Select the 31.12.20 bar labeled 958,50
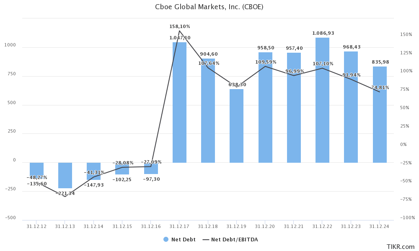Image resolution: width=419 pixels, height=251 pixels. click(x=265, y=108)
